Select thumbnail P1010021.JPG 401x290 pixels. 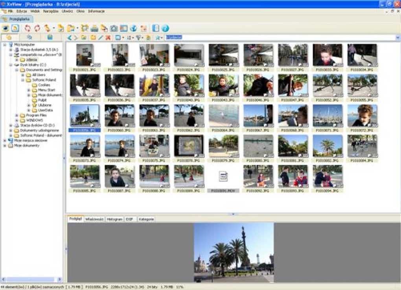(85, 57)
